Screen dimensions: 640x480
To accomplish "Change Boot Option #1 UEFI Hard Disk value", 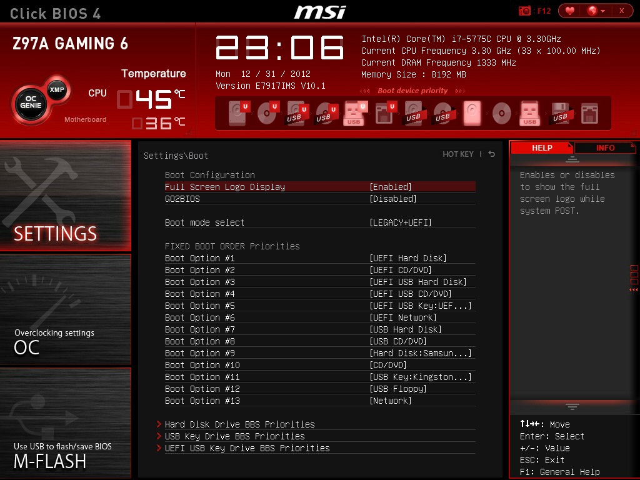I will coord(407,258).
